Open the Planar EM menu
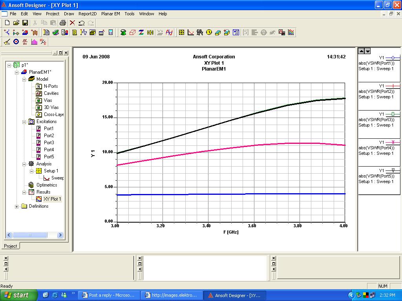Viewport: 402px width, 301px height. coord(110,14)
